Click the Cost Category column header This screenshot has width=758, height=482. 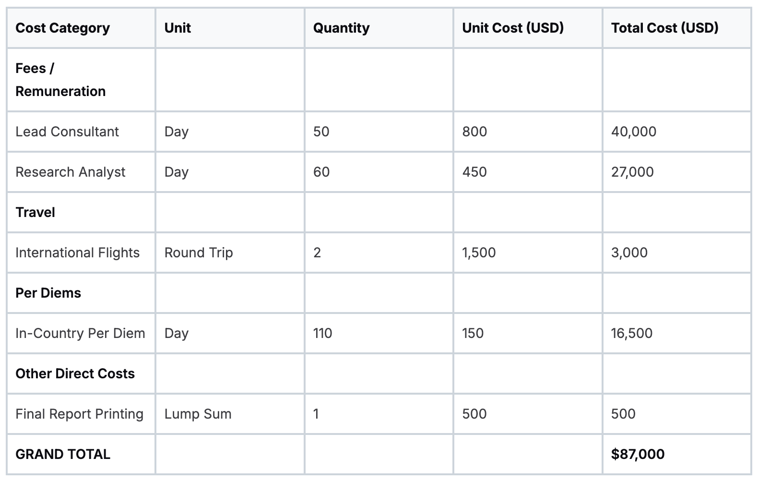62,28
